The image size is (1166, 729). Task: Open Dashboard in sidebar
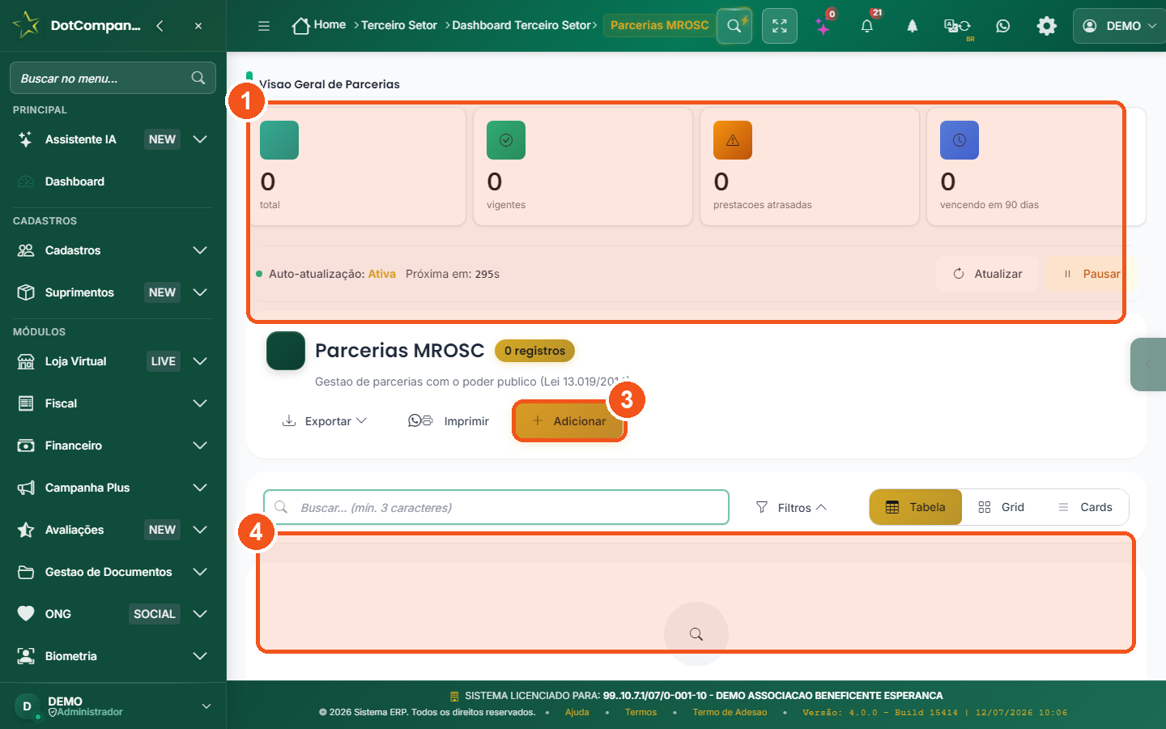[x=74, y=181]
